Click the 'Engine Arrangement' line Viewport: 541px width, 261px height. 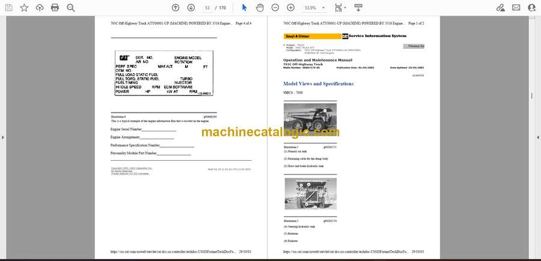142,137
